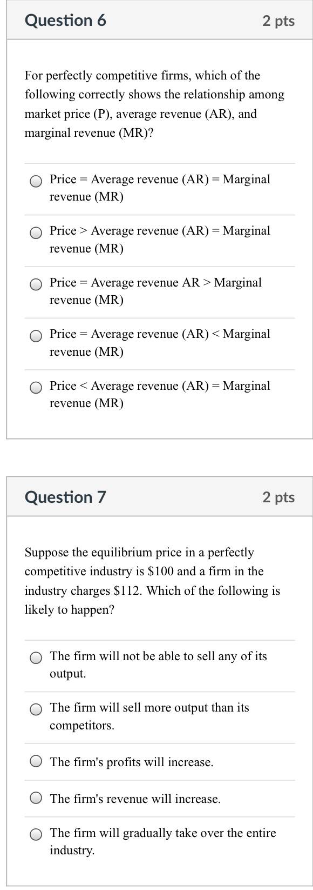Click Question 7 prompt about equilibrium price
The width and height of the screenshot is (313, 890).
pos(152,581)
